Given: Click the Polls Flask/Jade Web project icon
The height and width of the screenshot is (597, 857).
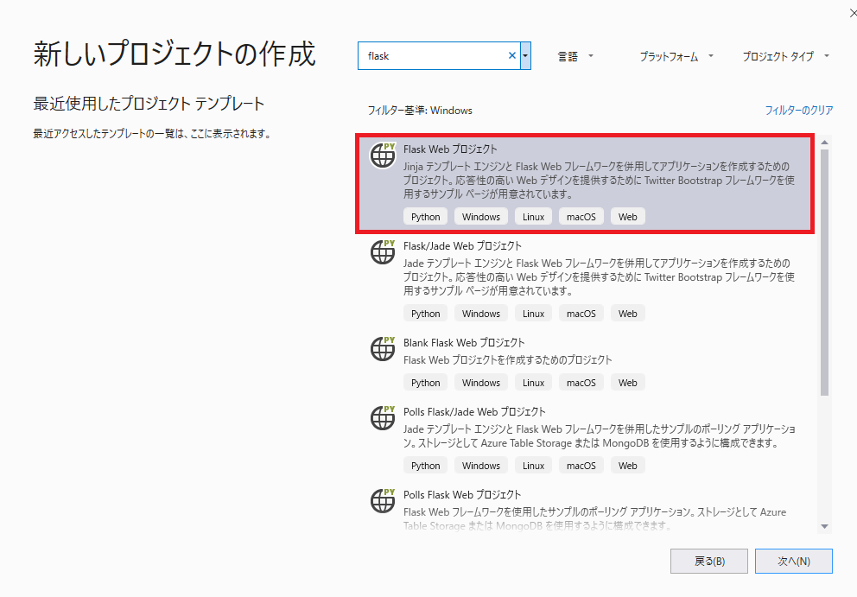Looking at the screenshot, I should 383,417.
